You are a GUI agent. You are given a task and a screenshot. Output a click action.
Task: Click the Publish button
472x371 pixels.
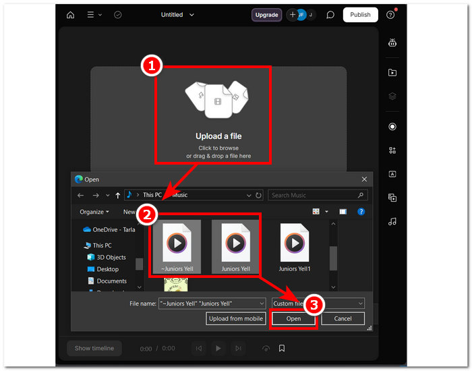tap(360, 15)
